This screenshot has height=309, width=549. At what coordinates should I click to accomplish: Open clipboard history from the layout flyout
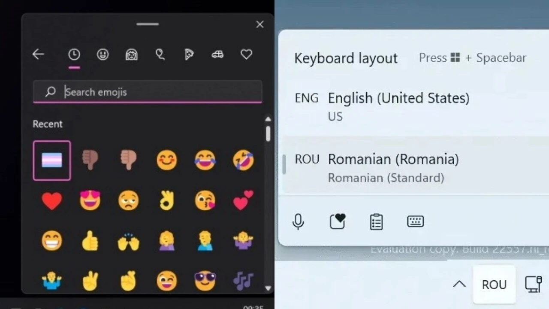[376, 221]
